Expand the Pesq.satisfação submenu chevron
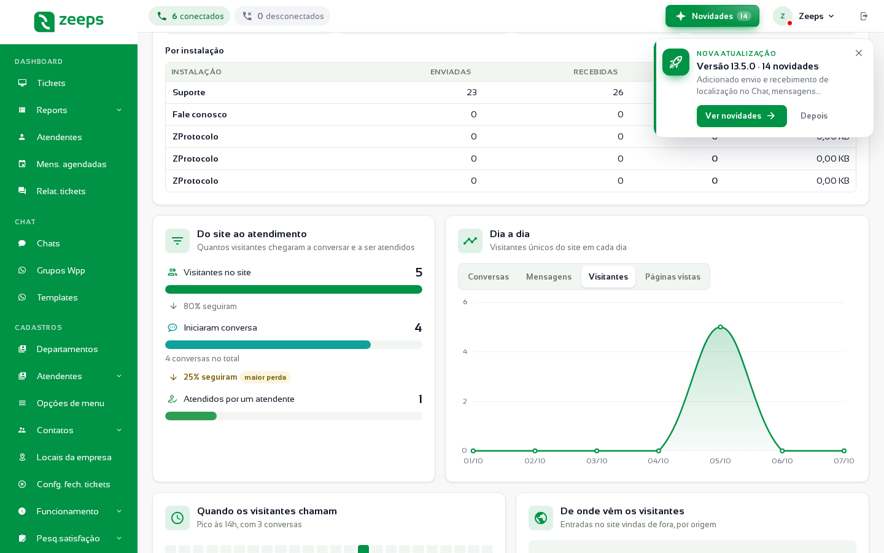 119,538
